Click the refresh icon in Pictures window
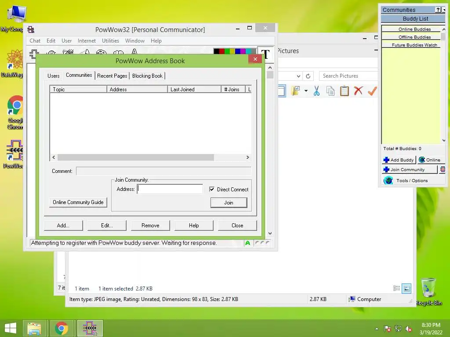 pyautogui.click(x=308, y=76)
